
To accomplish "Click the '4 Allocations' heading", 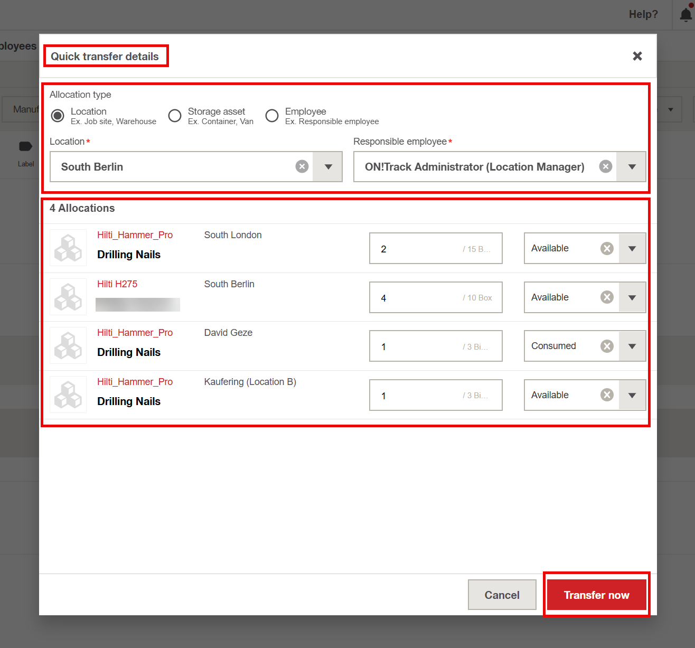I will pyautogui.click(x=82, y=208).
